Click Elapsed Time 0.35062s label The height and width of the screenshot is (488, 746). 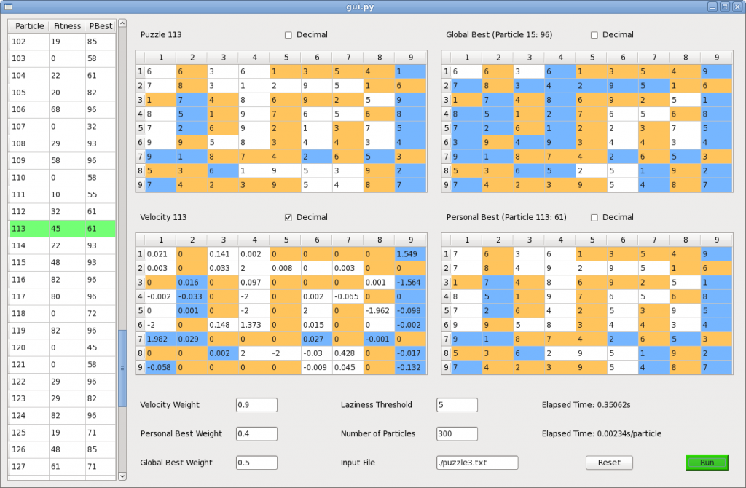586,405
